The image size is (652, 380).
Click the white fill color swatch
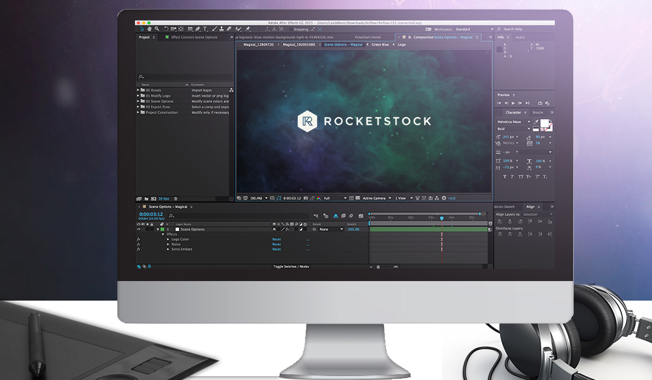(x=544, y=123)
